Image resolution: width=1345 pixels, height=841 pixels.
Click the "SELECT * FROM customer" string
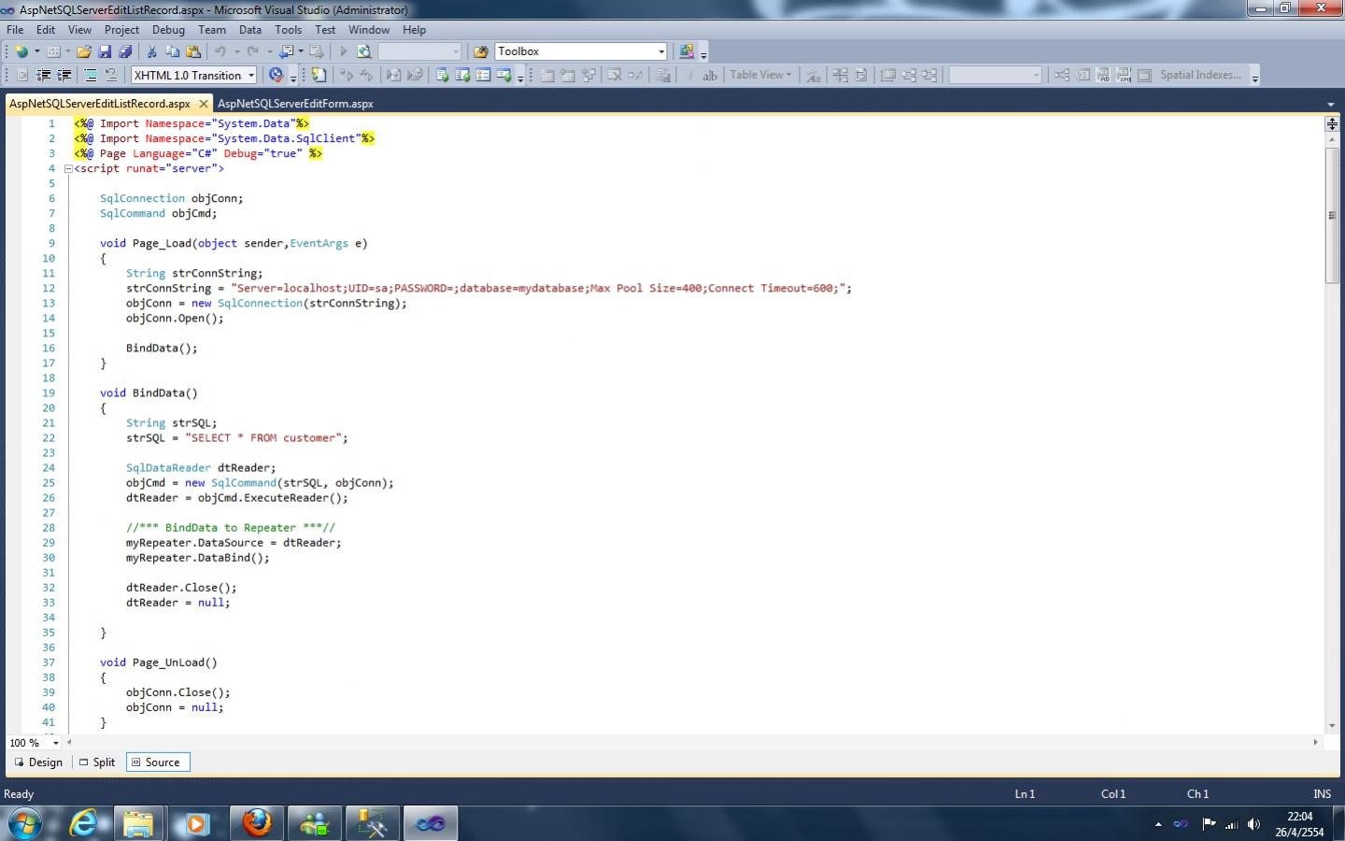pos(266,438)
